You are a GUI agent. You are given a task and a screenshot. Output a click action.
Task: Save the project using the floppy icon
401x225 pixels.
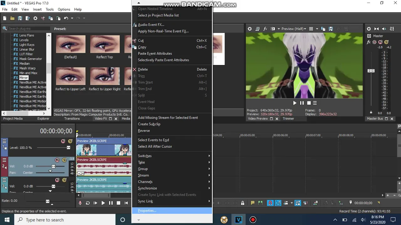pyautogui.click(x=20, y=18)
